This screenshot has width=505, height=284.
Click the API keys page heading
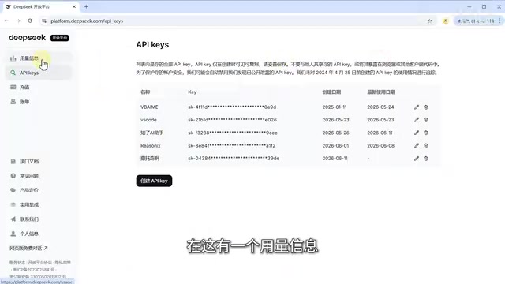pyautogui.click(x=152, y=45)
